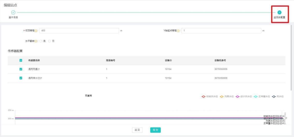Focus the Y轴起点高程 input field
Image resolution: width=294 pixels, height=137 pixels.
(x=221, y=31)
